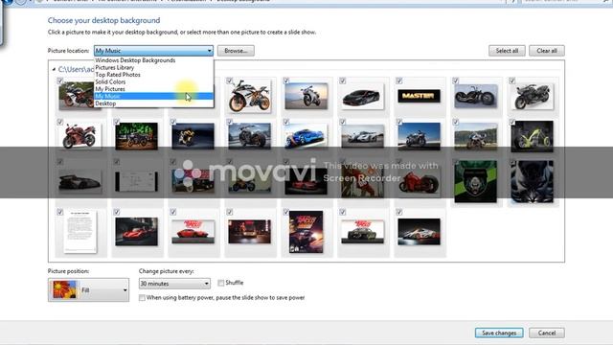Select the Need for Speed gray car thumbnail
Viewport: 613px width, 345px height.
[363, 231]
